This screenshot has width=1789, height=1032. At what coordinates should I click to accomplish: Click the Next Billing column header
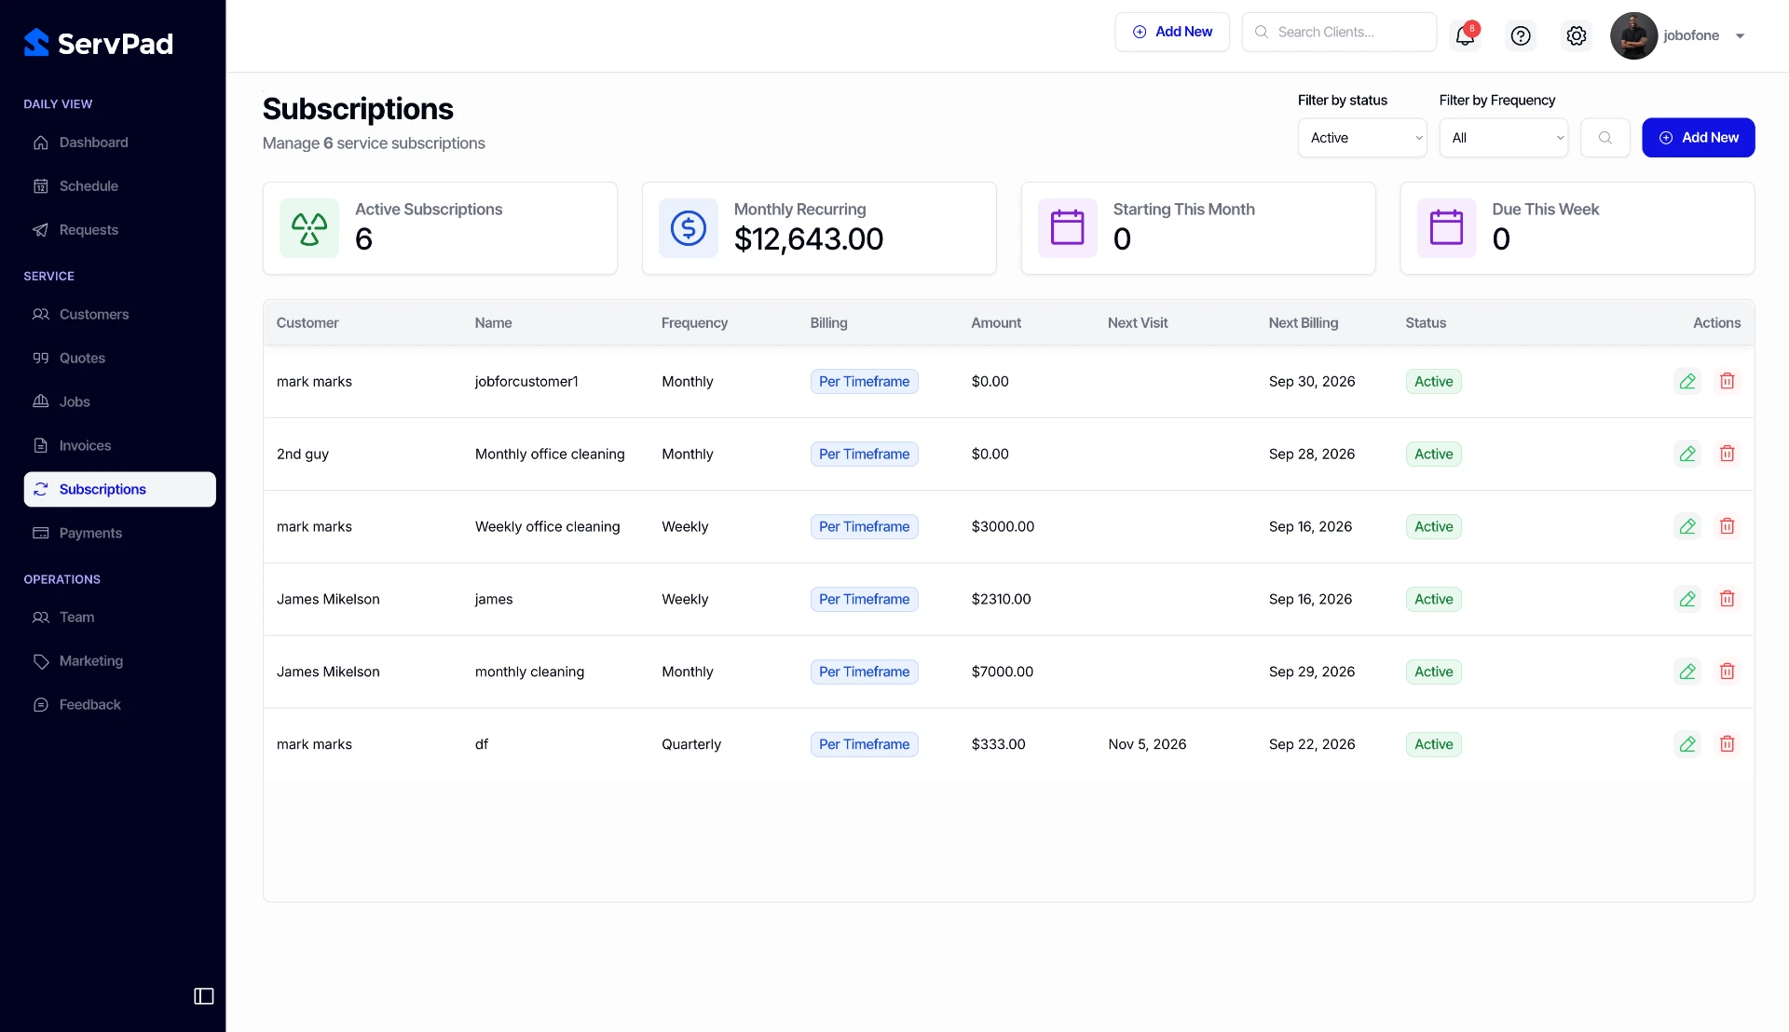(x=1303, y=323)
